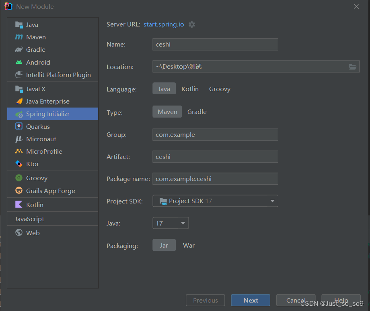Click the IntelliJ logo in title bar
Screen dimensions: 370x311
pyautogui.click(x=8, y=6)
